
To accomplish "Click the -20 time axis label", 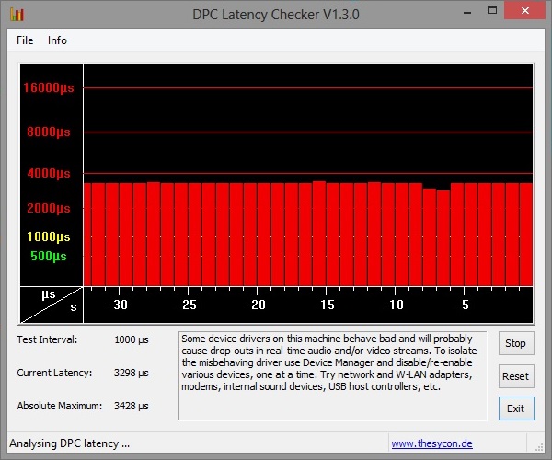I will point(257,305).
